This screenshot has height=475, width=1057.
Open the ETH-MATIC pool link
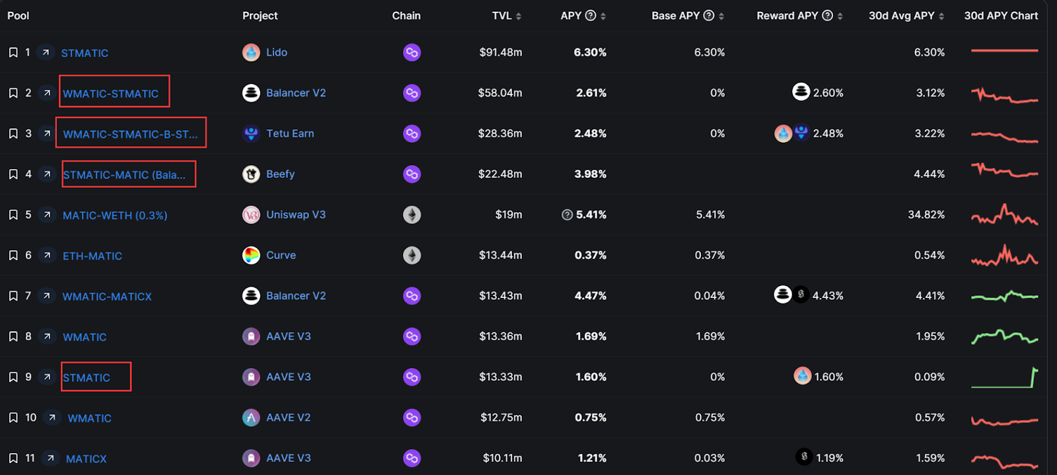[92, 256]
